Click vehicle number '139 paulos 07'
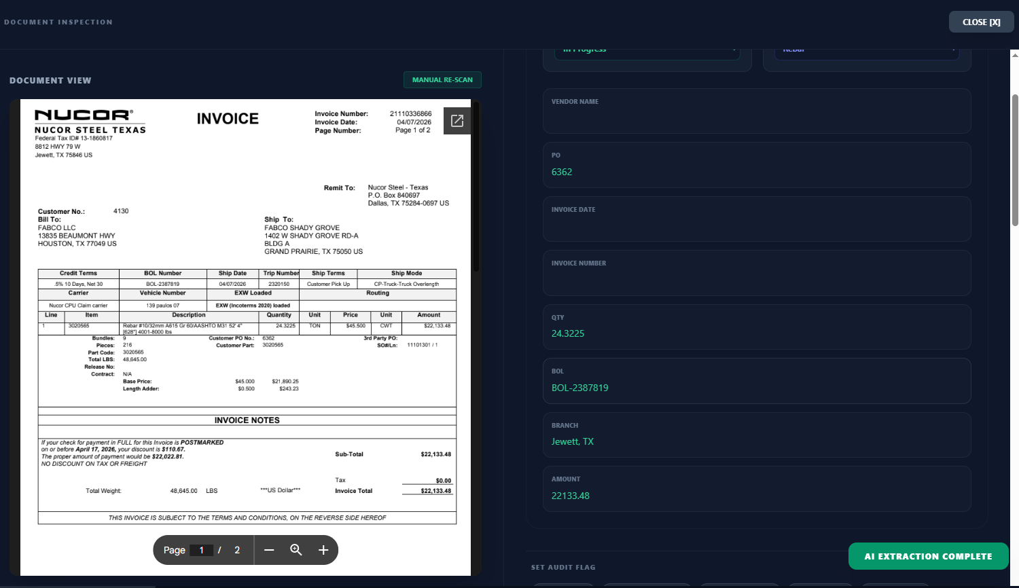The image size is (1019, 588). pyautogui.click(x=163, y=306)
